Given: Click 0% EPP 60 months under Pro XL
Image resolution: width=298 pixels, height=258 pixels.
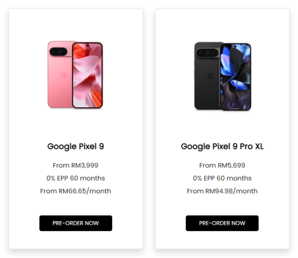Looking at the screenshot, I should point(222,178).
